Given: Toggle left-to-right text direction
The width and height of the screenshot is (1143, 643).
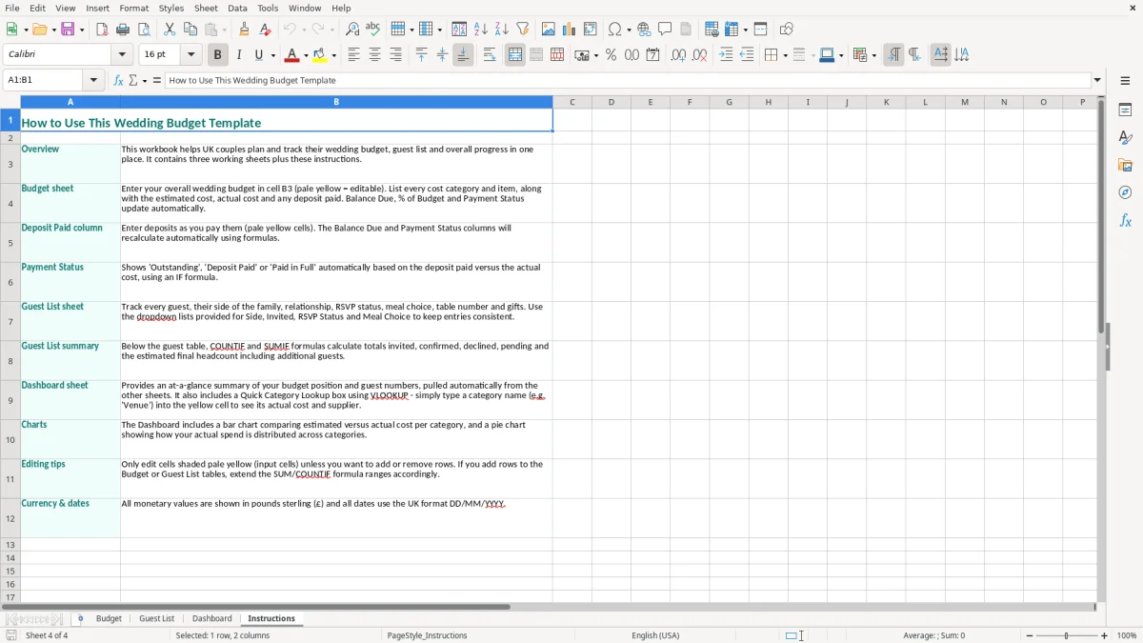Looking at the screenshot, I should click(892, 55).
